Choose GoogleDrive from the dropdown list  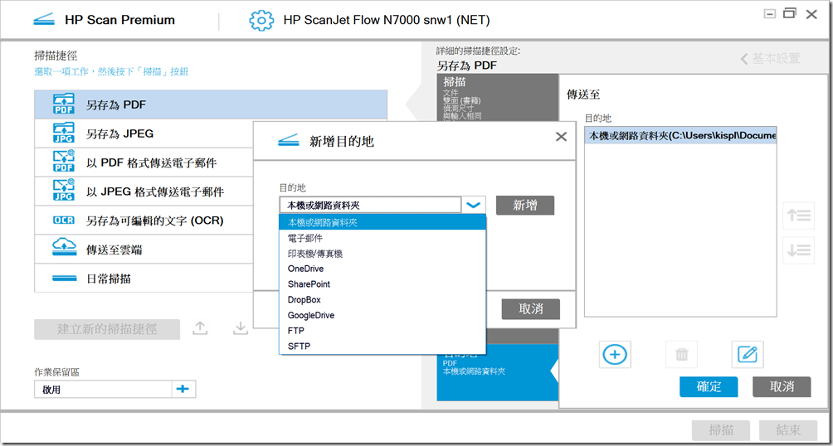(382, 315)
